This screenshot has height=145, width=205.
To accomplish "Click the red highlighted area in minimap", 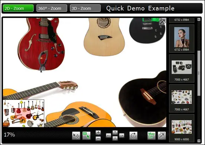I will coord(23,113).
